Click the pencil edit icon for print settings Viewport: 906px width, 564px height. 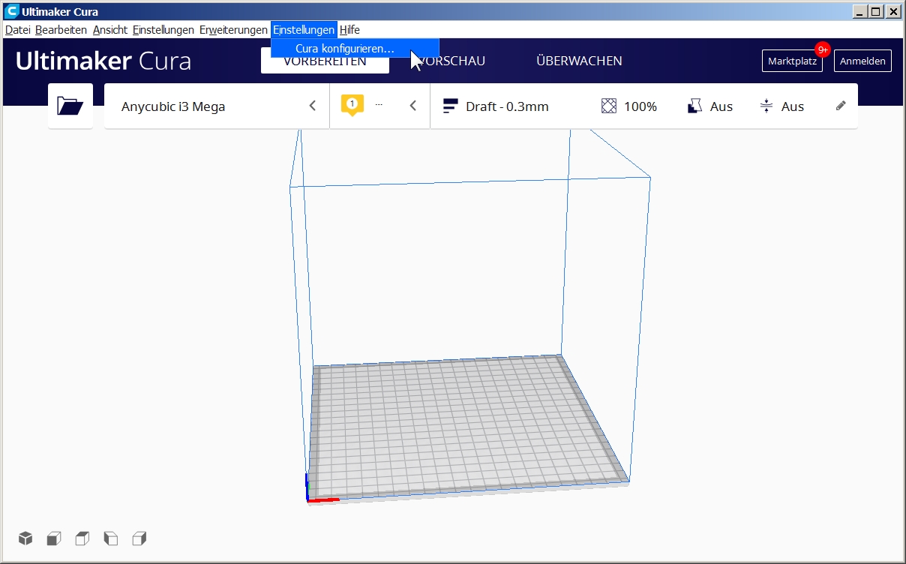841,106
